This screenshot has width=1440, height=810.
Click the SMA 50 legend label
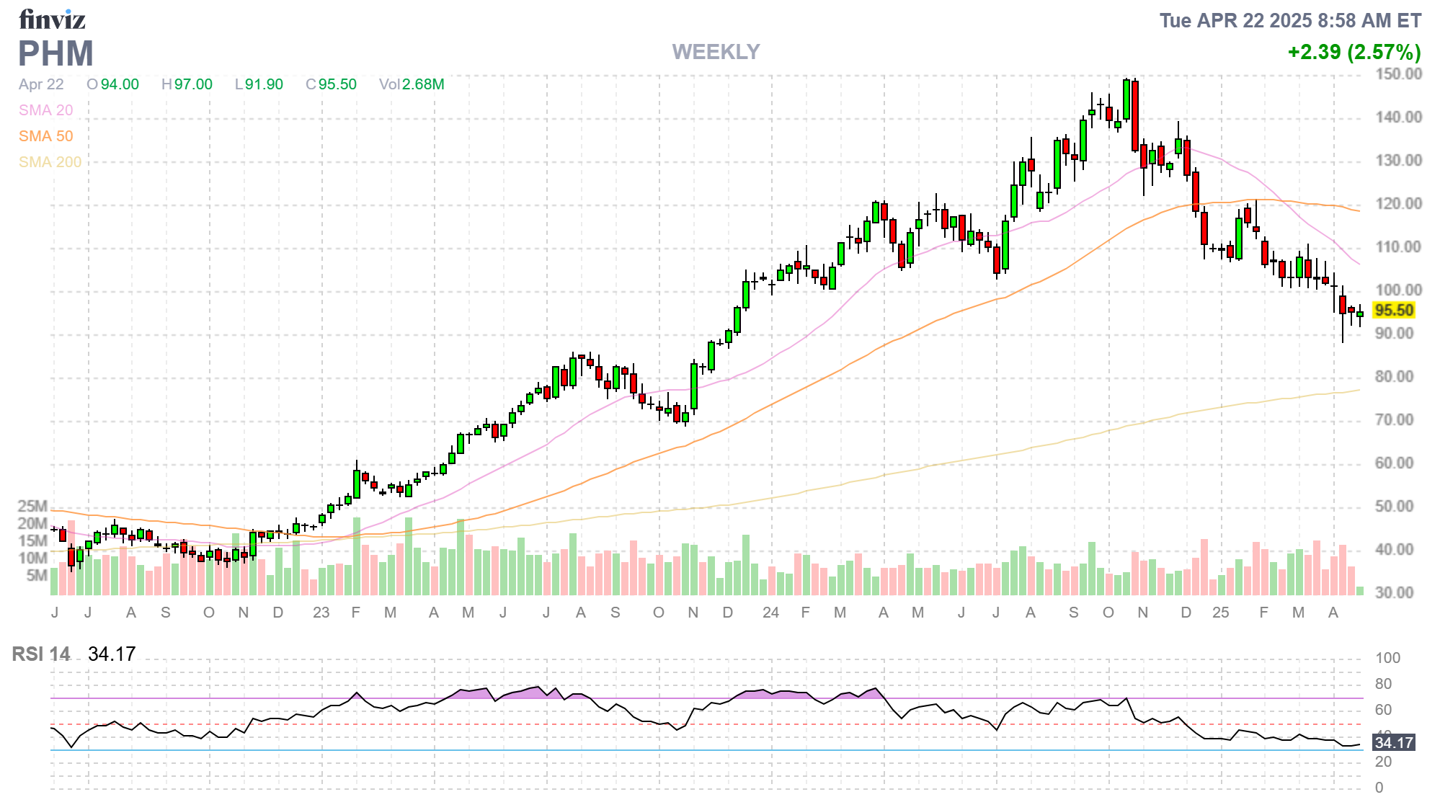tap(45, 136)
